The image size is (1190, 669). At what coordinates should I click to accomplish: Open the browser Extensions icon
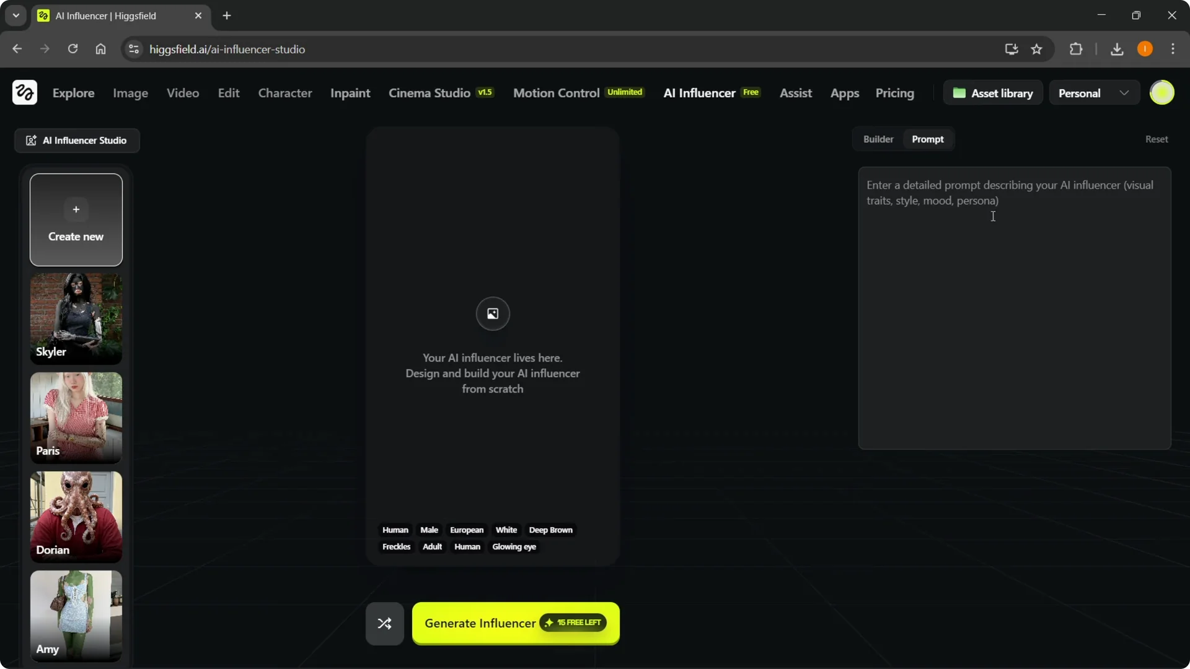click(x=1077, y=49)
